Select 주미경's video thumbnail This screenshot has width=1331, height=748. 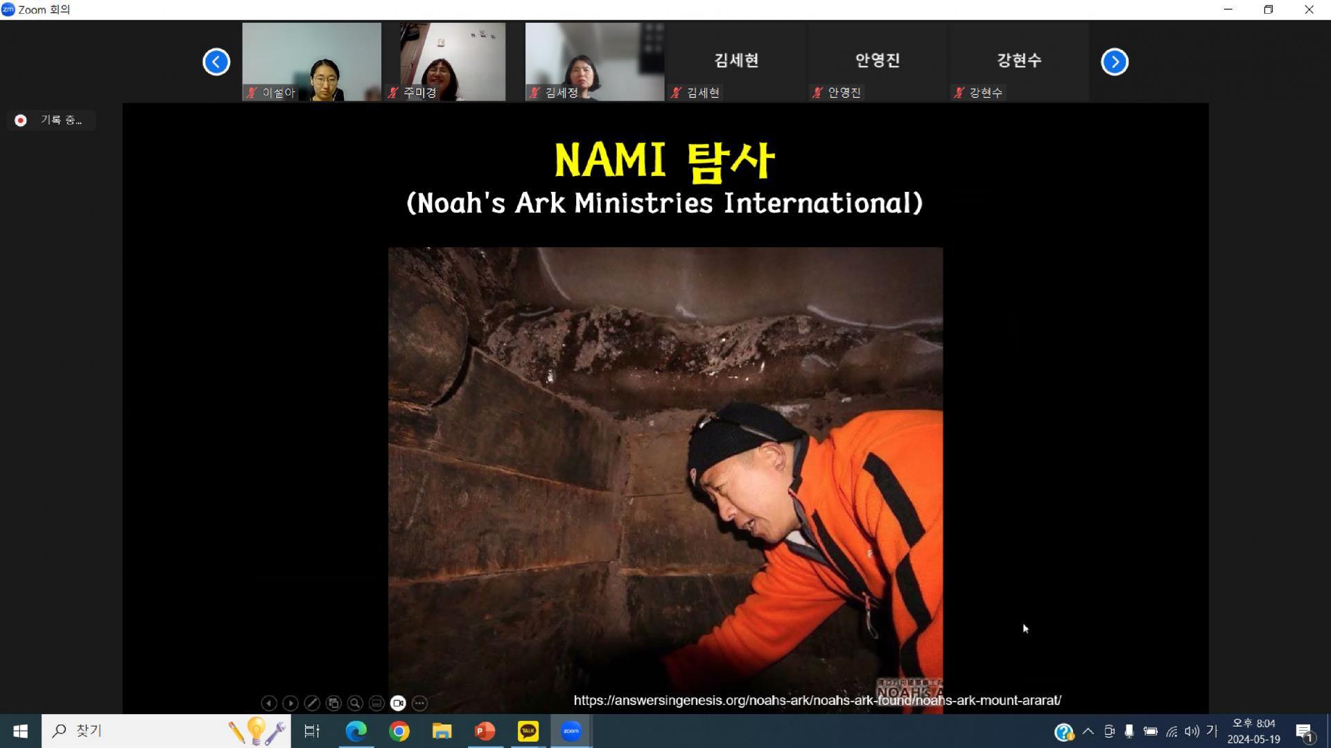click(453, 62)
